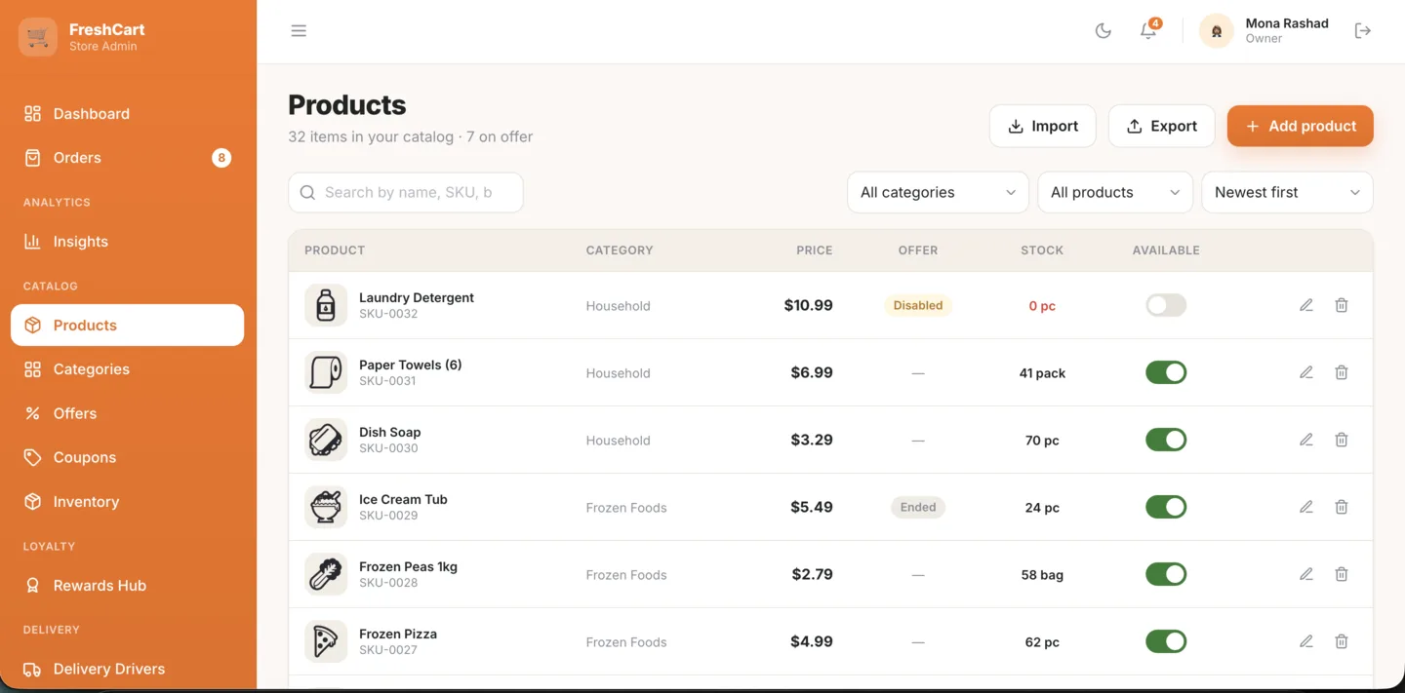This screenshot has height=693, width=1405.
Task: Delete Frozen Pizza trash icon
Action: [x=1342, y=641]
